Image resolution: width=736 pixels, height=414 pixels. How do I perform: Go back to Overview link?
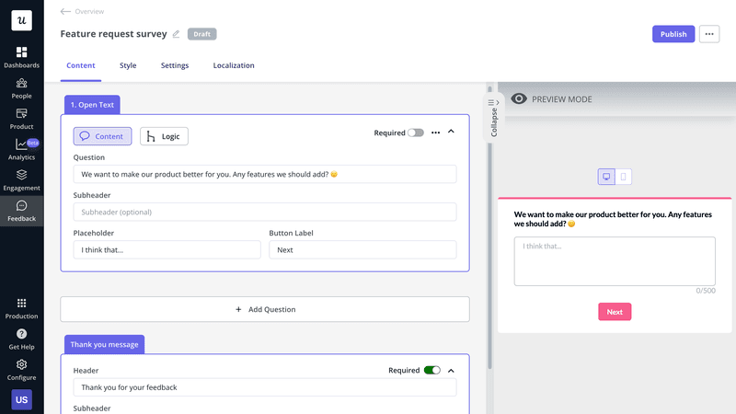[89, 11]
